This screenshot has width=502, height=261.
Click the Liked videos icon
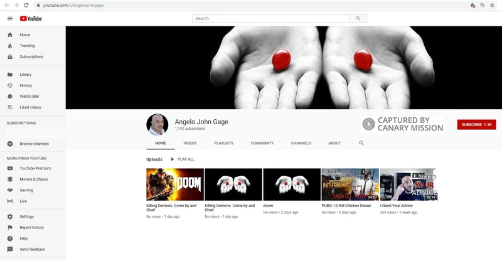pyautogui.click(x=10, y=107)
